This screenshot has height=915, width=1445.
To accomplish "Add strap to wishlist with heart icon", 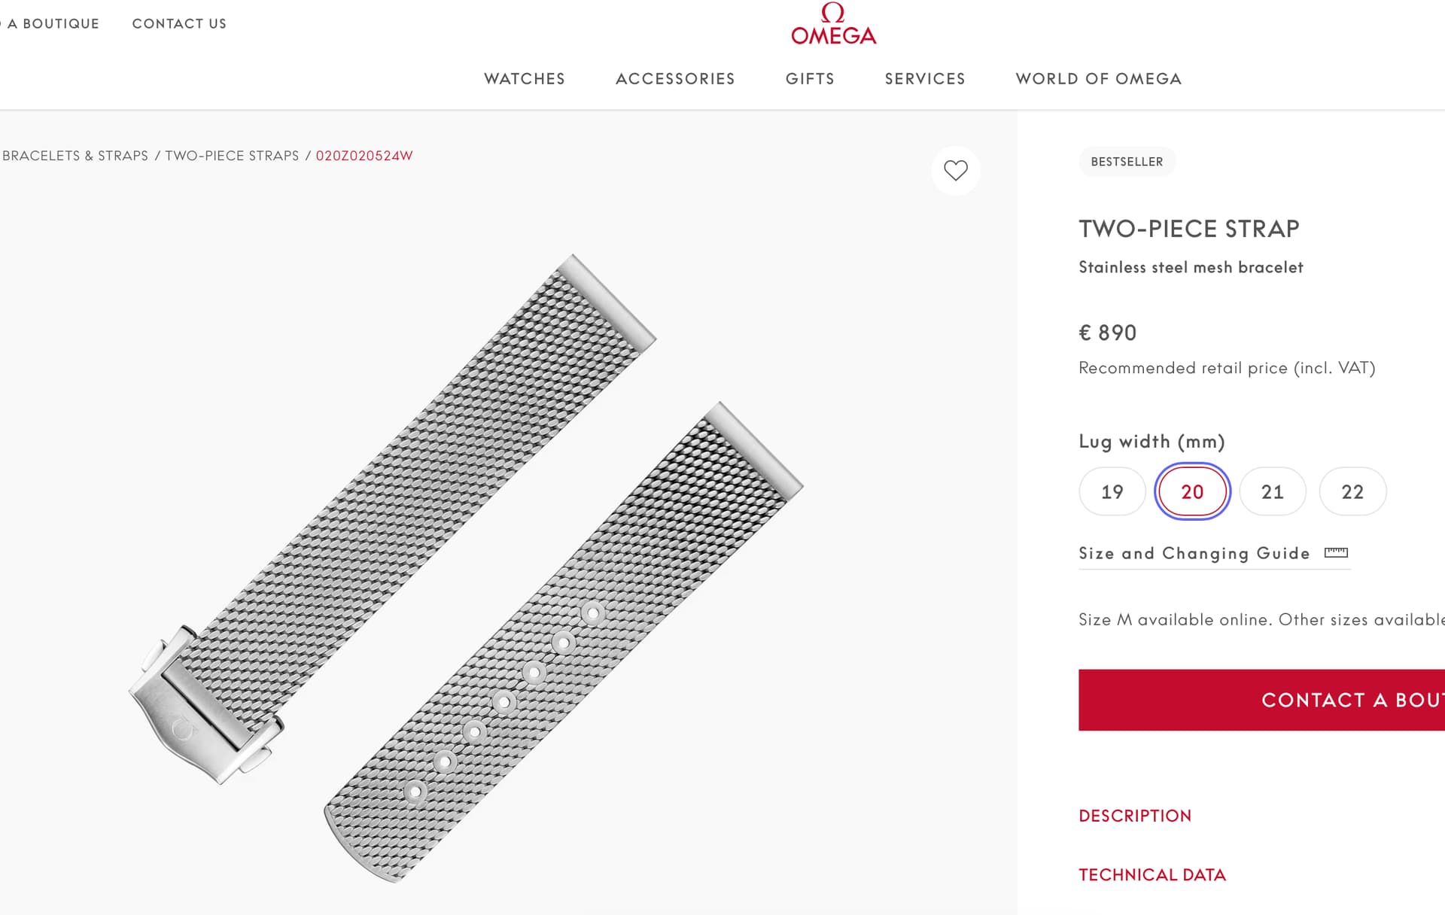I will pyautogui.click(x=955, y=171).
